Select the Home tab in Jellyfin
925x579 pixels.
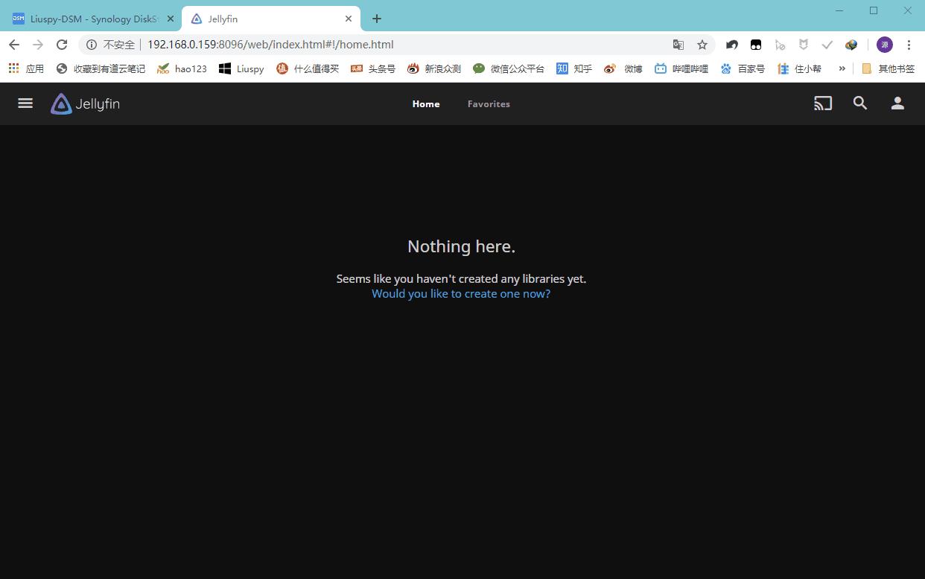click(x=426, y=104)
